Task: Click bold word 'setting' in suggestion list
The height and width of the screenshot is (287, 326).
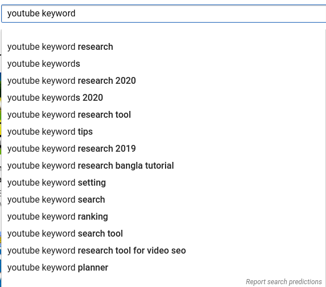Action: click(x=92, y=183)
